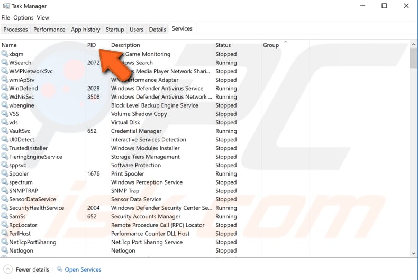The image size is (418, 280).
Task: Click 'Performance Counter DLL Host' description
Action: point(150,233)
